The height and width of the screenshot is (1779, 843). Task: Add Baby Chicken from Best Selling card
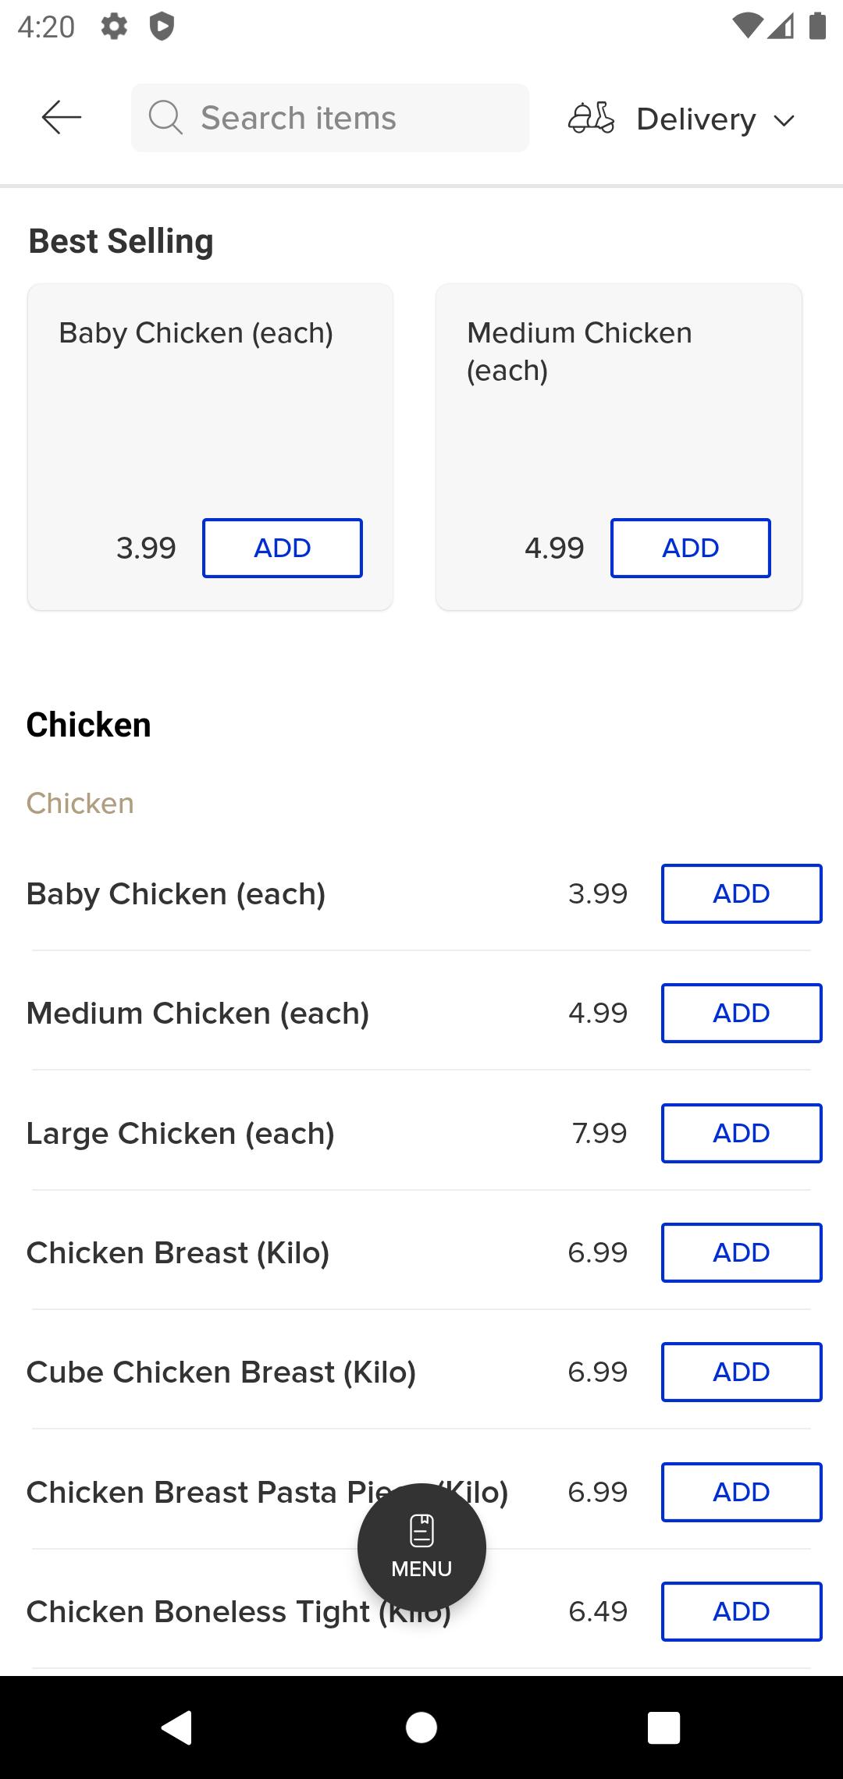pos(283,548)
